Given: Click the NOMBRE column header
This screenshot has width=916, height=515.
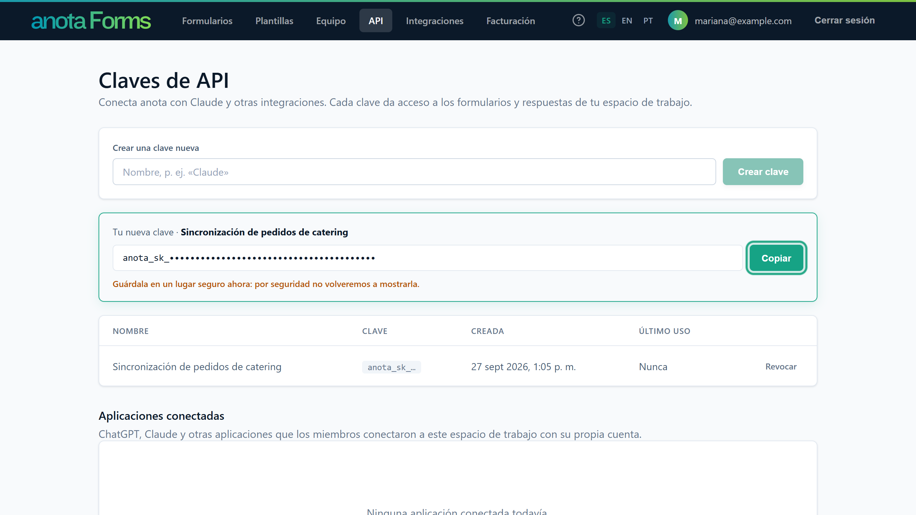Looking at the screenshot, I should pos(130,331).
